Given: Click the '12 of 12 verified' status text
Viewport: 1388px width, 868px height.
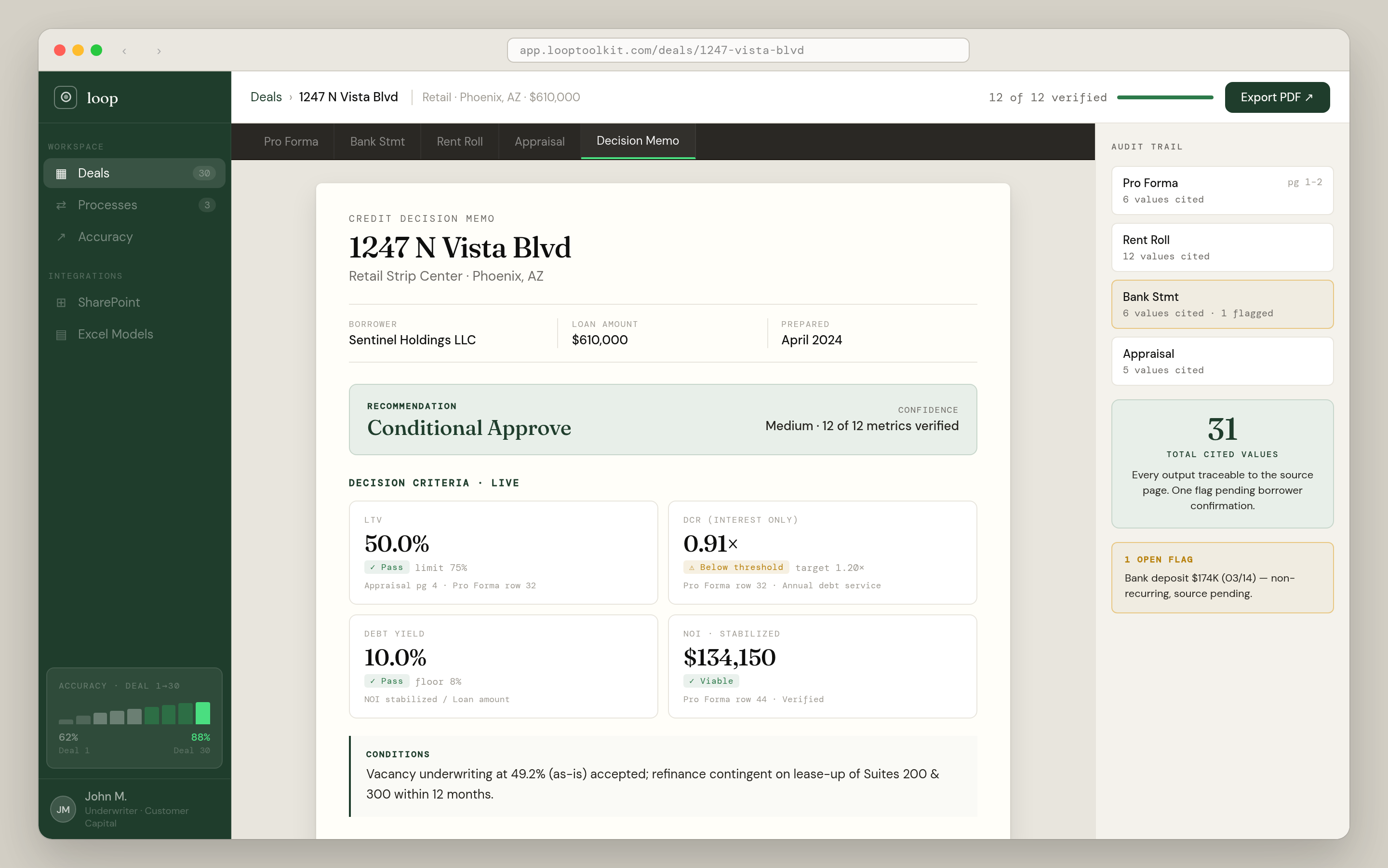Looking at the screenshot, I should coord(1047,97).
